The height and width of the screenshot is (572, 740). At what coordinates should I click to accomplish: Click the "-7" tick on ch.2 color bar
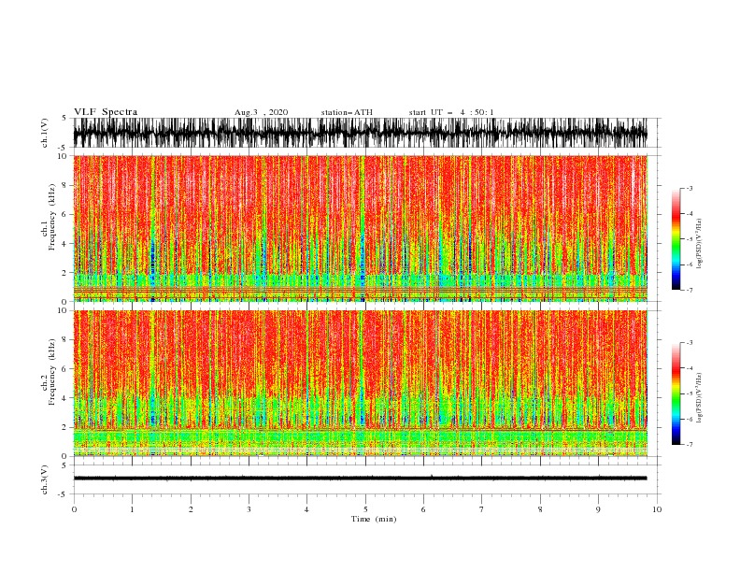(x=689, y=445)
